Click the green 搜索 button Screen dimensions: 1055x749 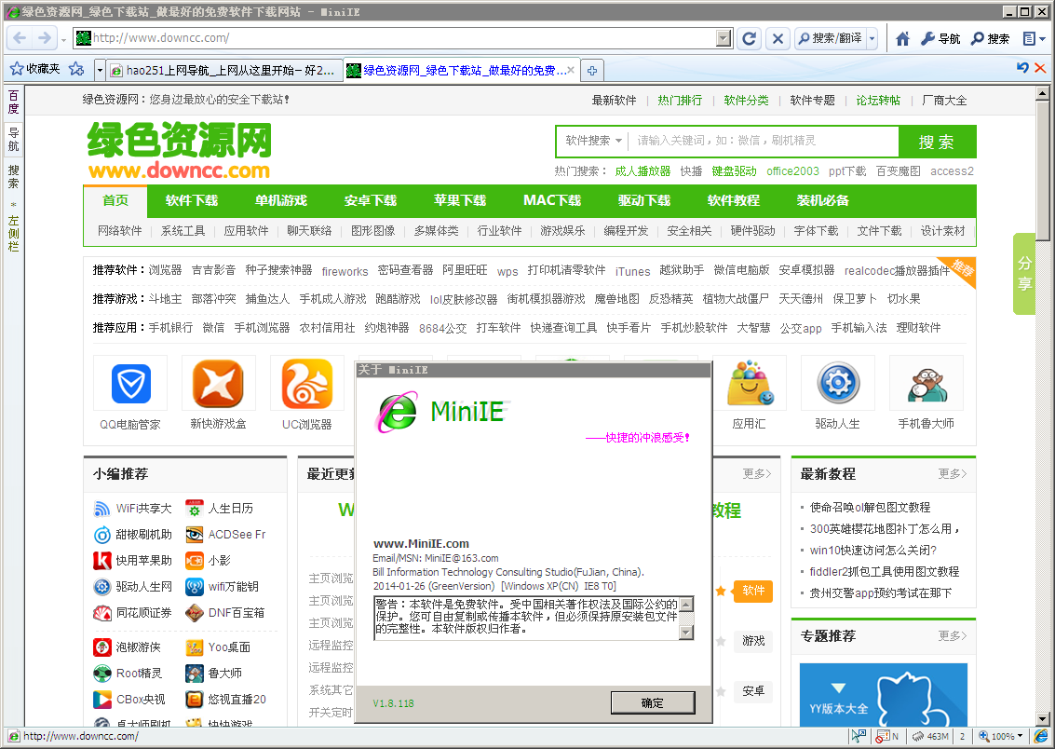pos(937,142)
